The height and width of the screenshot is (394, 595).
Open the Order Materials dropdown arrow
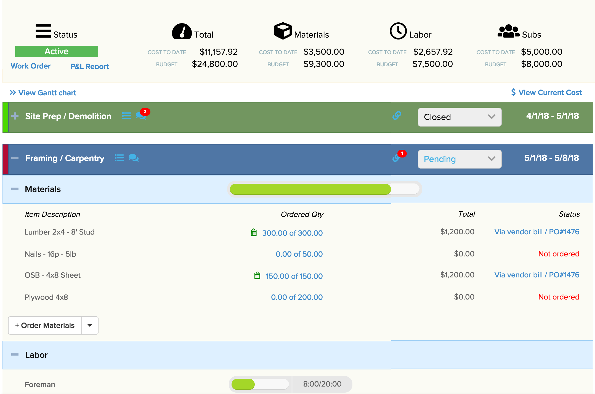click(90, 325)
